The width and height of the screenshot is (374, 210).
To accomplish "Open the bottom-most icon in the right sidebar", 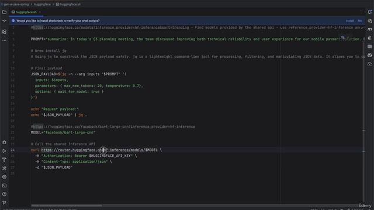I will pos(370,64).
